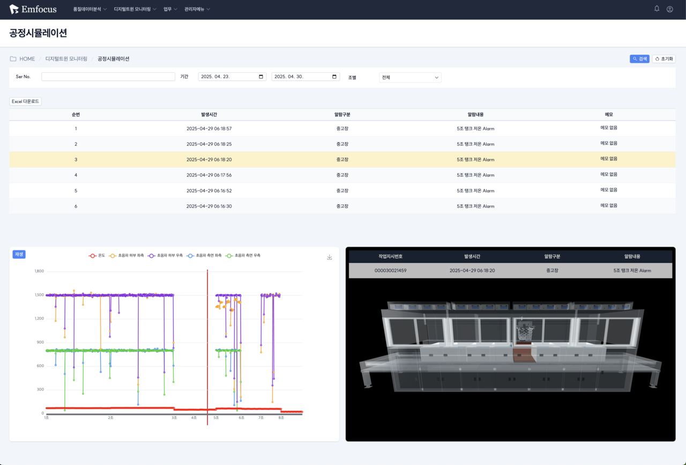
Task: Click the HOME folder icon in breadcrumb
Action: pos(13,59)
